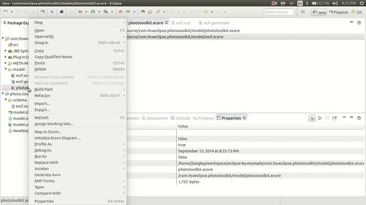Expand the META-INF folder node
This screenshot has height=205, width=366.
point(6,63)
